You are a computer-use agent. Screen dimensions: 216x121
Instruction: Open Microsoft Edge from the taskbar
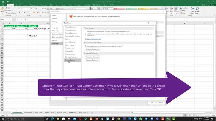(x=53, y=119)
